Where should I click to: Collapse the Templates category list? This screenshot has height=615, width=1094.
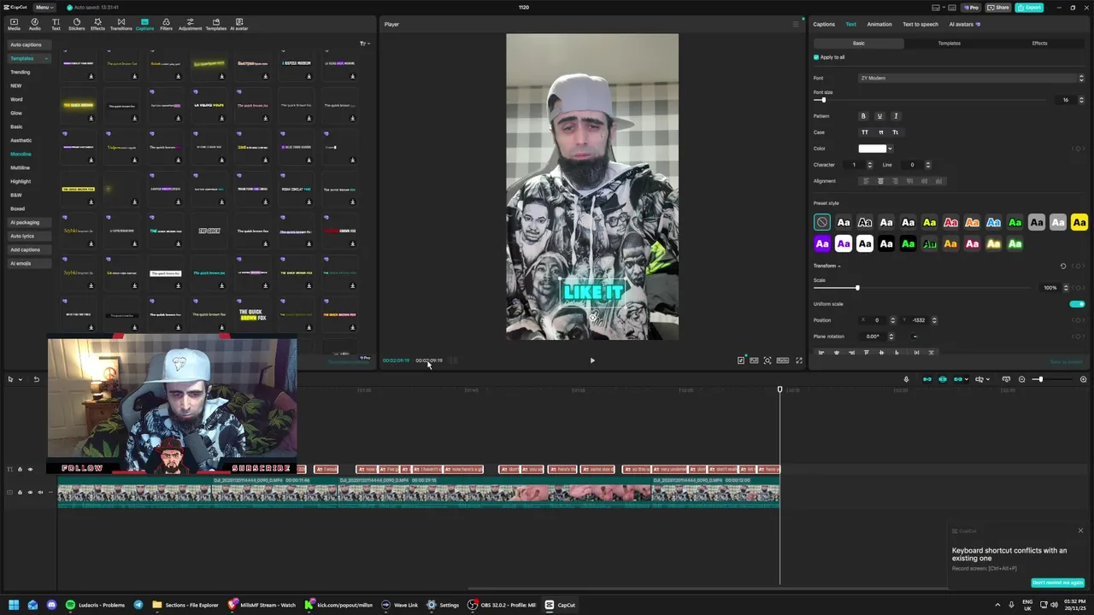[x=46, y=59]
